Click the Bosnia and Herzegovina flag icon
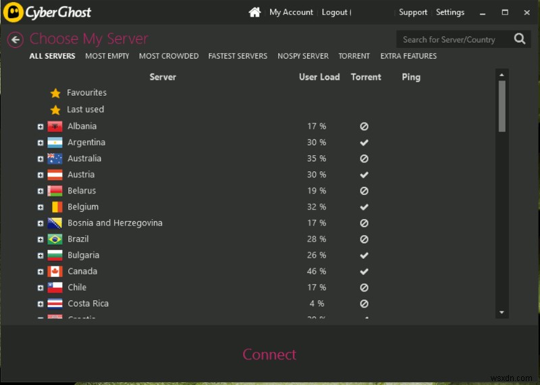The width and height of the screenshot is (540, 385). coord(55,223)
